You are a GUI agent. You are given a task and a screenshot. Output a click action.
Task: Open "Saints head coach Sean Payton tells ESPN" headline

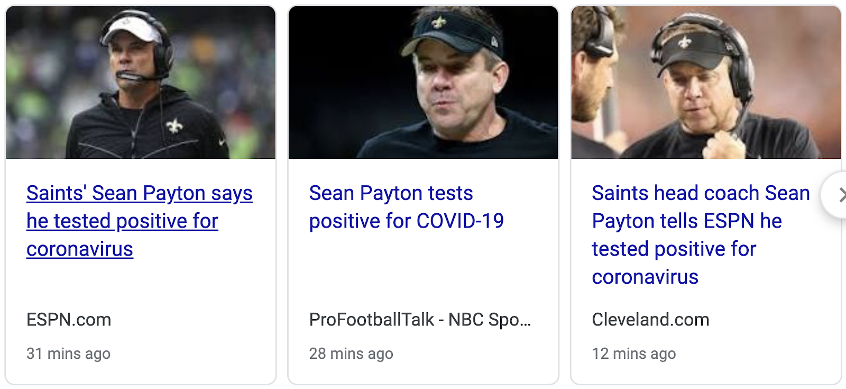(700, 194)
